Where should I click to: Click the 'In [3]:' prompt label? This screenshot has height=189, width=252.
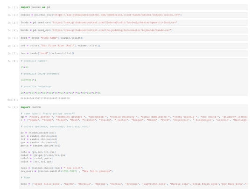[13, 23]
